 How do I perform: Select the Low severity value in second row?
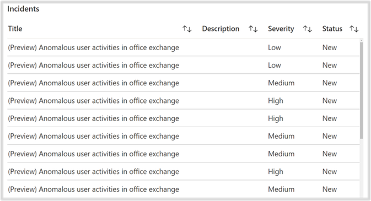275,66
